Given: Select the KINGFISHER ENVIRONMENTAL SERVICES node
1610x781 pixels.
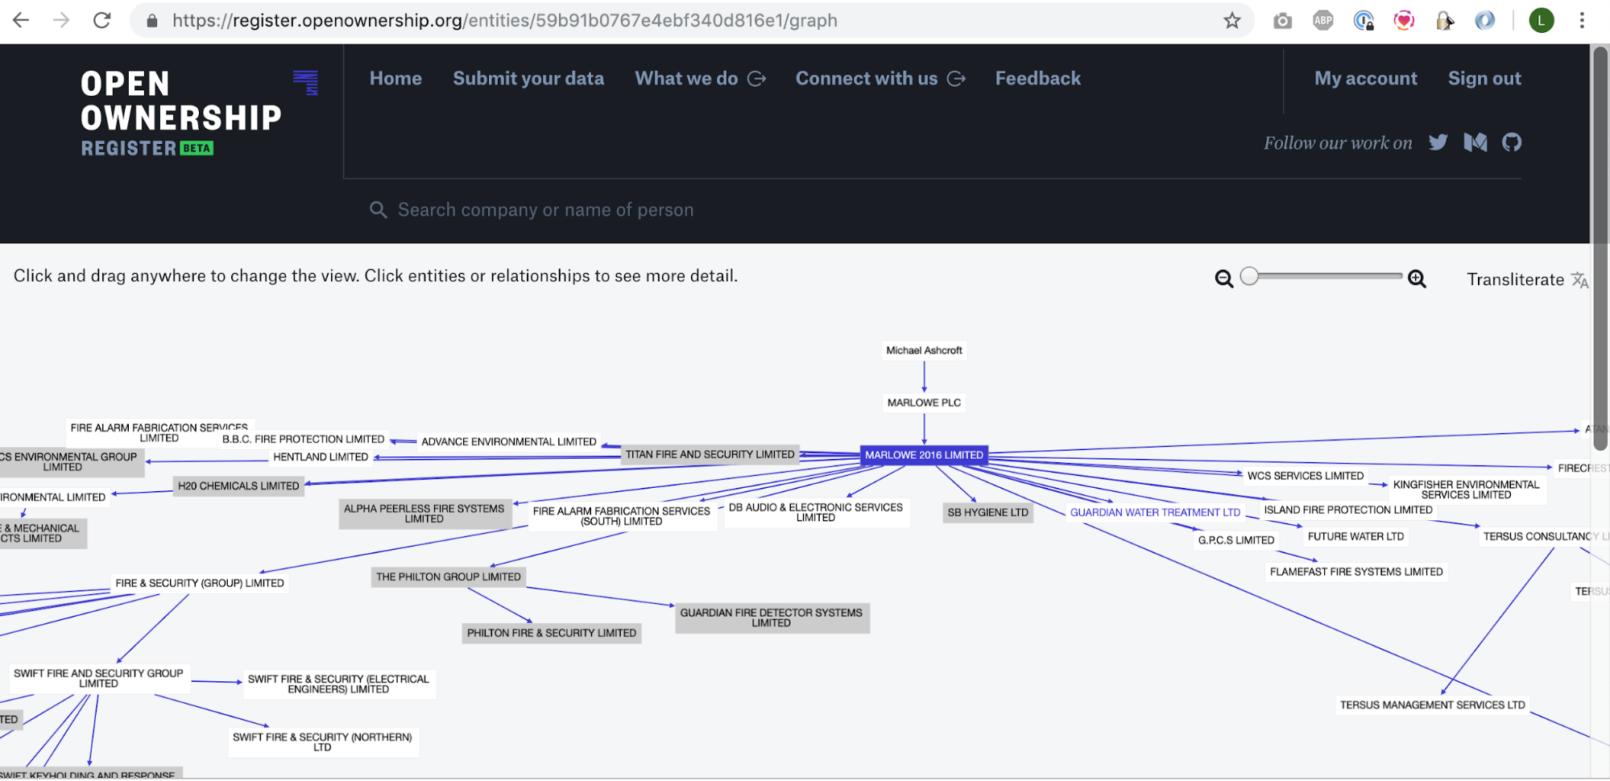Looking at the screenshot, I should pyautogui.click(x=1466, y=490).
